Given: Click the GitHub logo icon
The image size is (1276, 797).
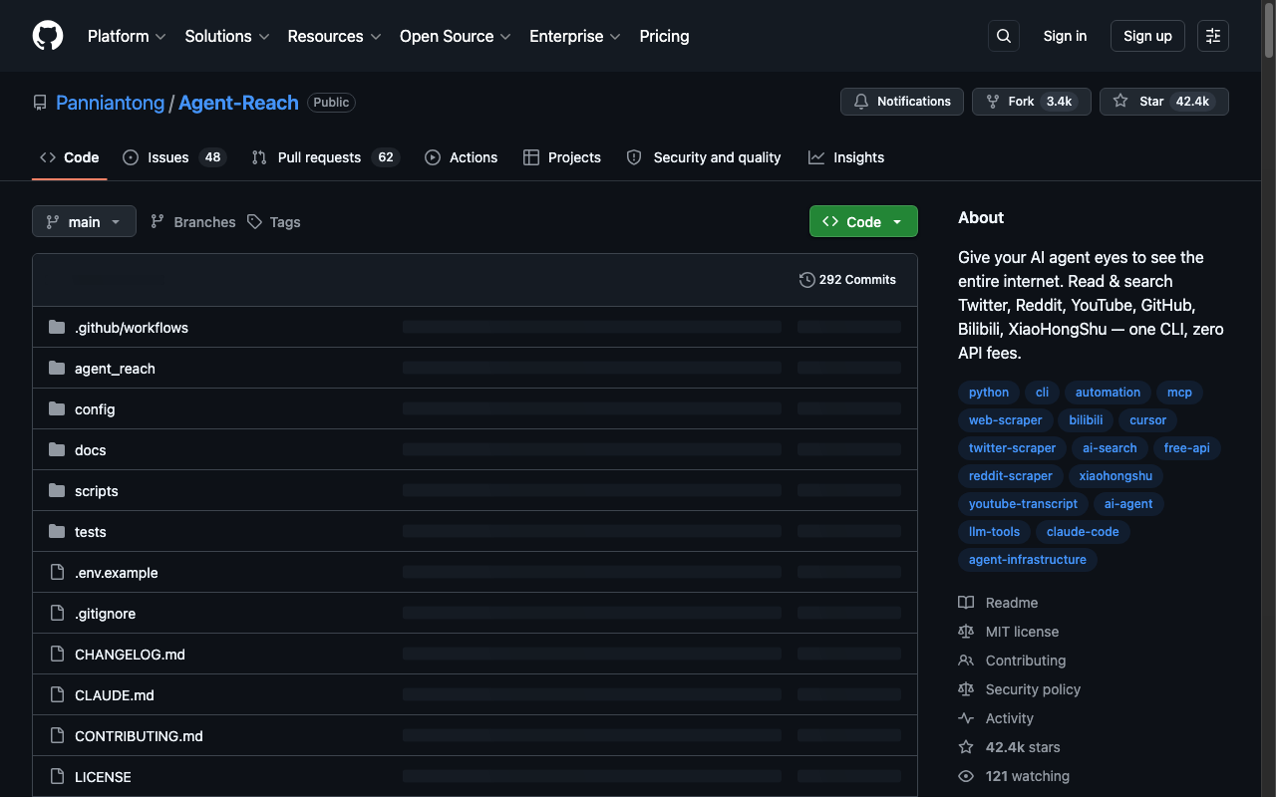Looking at the screenshot, I should point(48,36).
